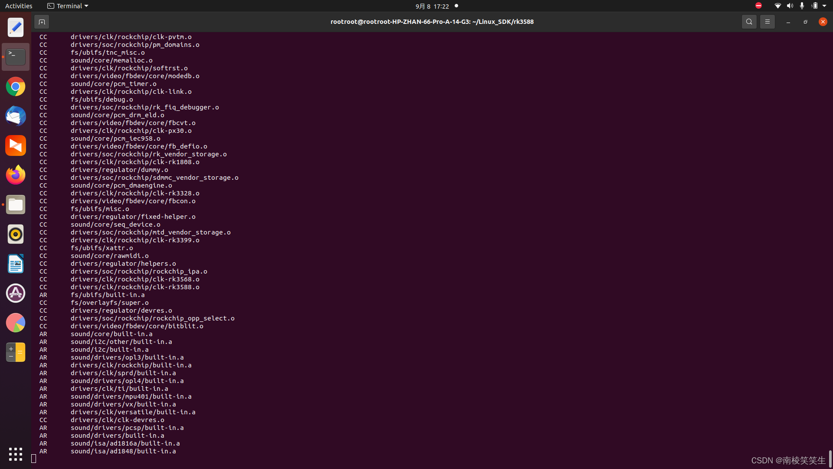Expand the system status menu arrow
This screenshot has height=469, width=833.
pos(824,6)
